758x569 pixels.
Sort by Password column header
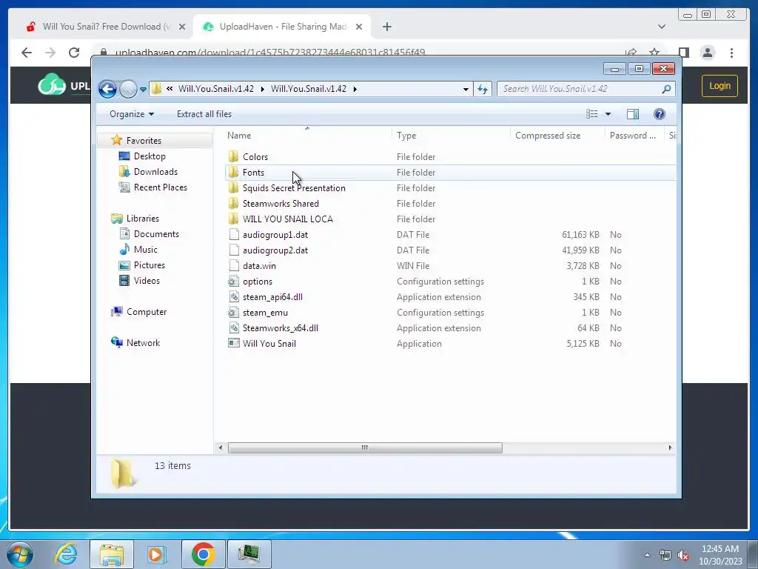click(x=634, y=136)
